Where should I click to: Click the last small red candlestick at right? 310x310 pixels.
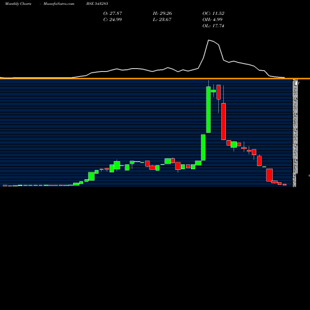[285, 185]
